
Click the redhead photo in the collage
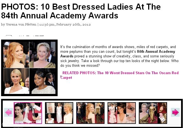16,55
